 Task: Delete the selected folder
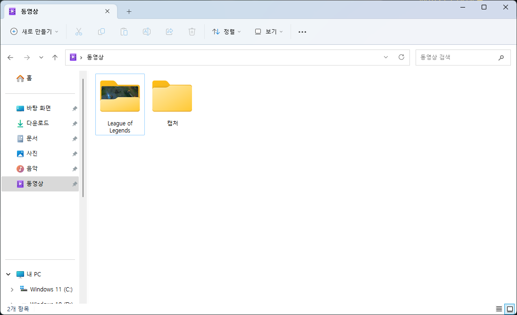click(x=192, y=32)
